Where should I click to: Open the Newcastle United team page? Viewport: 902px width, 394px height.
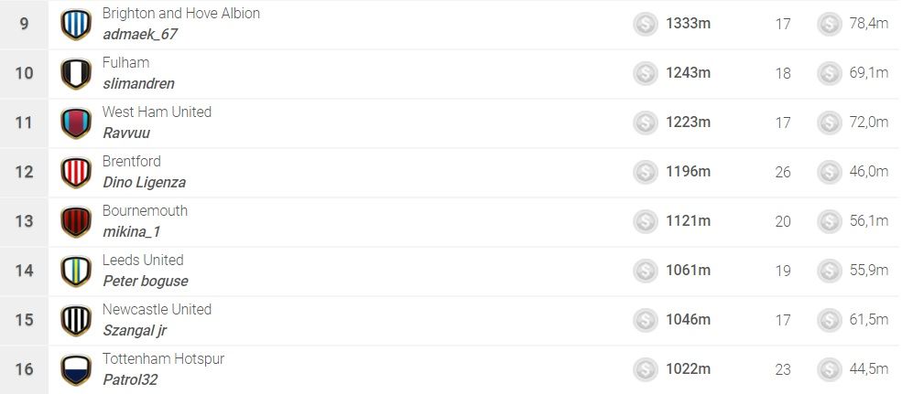pos(157,310)
